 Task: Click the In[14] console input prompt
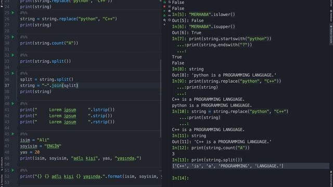(181, 178)
